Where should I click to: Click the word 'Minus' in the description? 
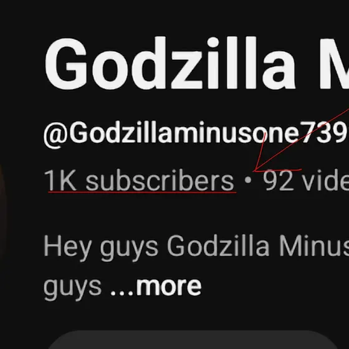pos(314,246)
